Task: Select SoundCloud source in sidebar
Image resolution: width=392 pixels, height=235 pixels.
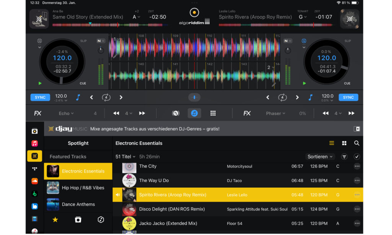Action: pyautogui.click(x=34, y=181)
